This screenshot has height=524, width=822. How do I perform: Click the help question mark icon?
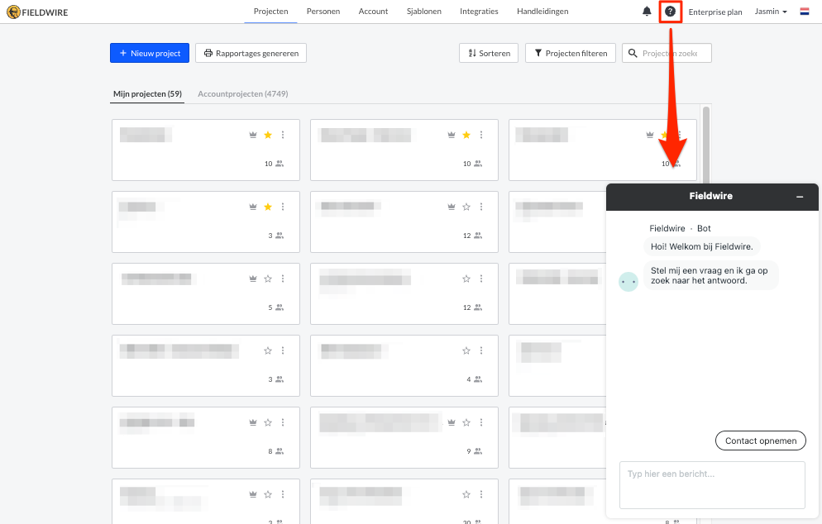(x=670, y=12)
